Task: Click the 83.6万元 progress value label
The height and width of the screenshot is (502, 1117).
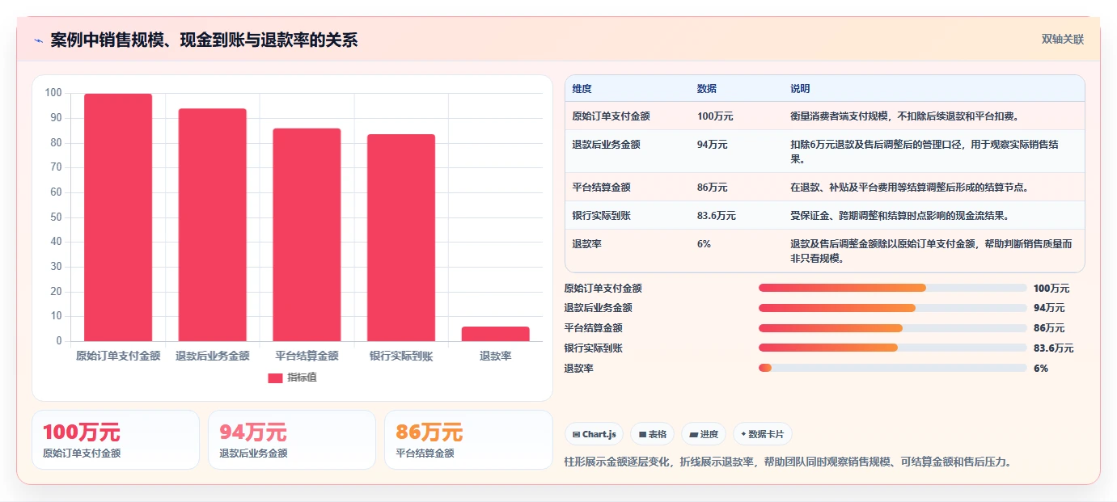Action: click(x=1053, y=348)
